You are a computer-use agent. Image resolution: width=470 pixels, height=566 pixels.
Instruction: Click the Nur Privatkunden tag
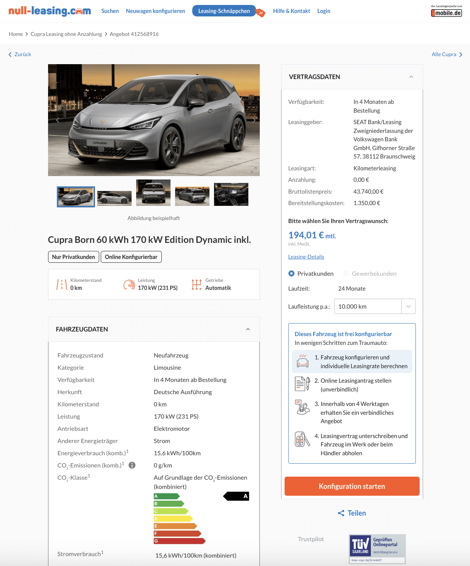pos(74,257)
